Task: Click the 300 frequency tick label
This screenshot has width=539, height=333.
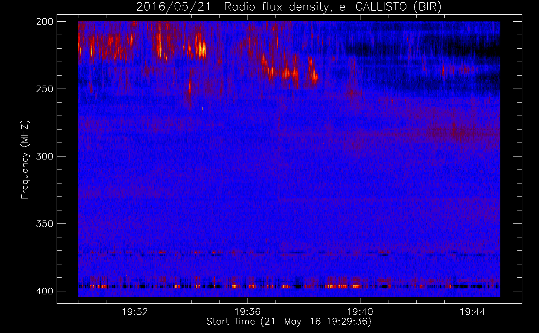Action: 45,156
